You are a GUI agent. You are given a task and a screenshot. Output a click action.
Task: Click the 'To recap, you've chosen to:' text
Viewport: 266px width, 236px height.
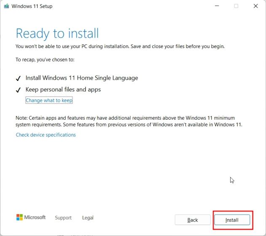pos(45,60)
